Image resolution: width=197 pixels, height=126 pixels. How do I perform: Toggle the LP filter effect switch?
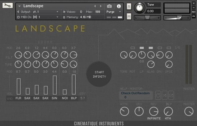(142, 48)
